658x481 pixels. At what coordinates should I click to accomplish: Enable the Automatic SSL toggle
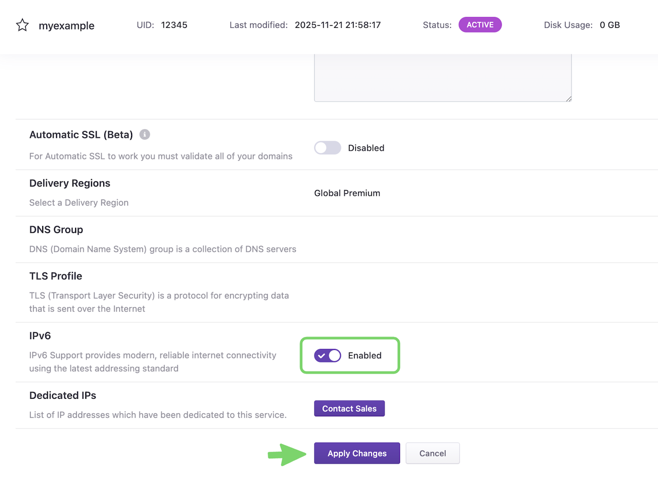(327, 148)
